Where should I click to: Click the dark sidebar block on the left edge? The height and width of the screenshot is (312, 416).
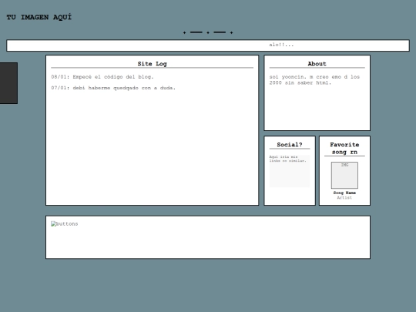tap(8, 83)
